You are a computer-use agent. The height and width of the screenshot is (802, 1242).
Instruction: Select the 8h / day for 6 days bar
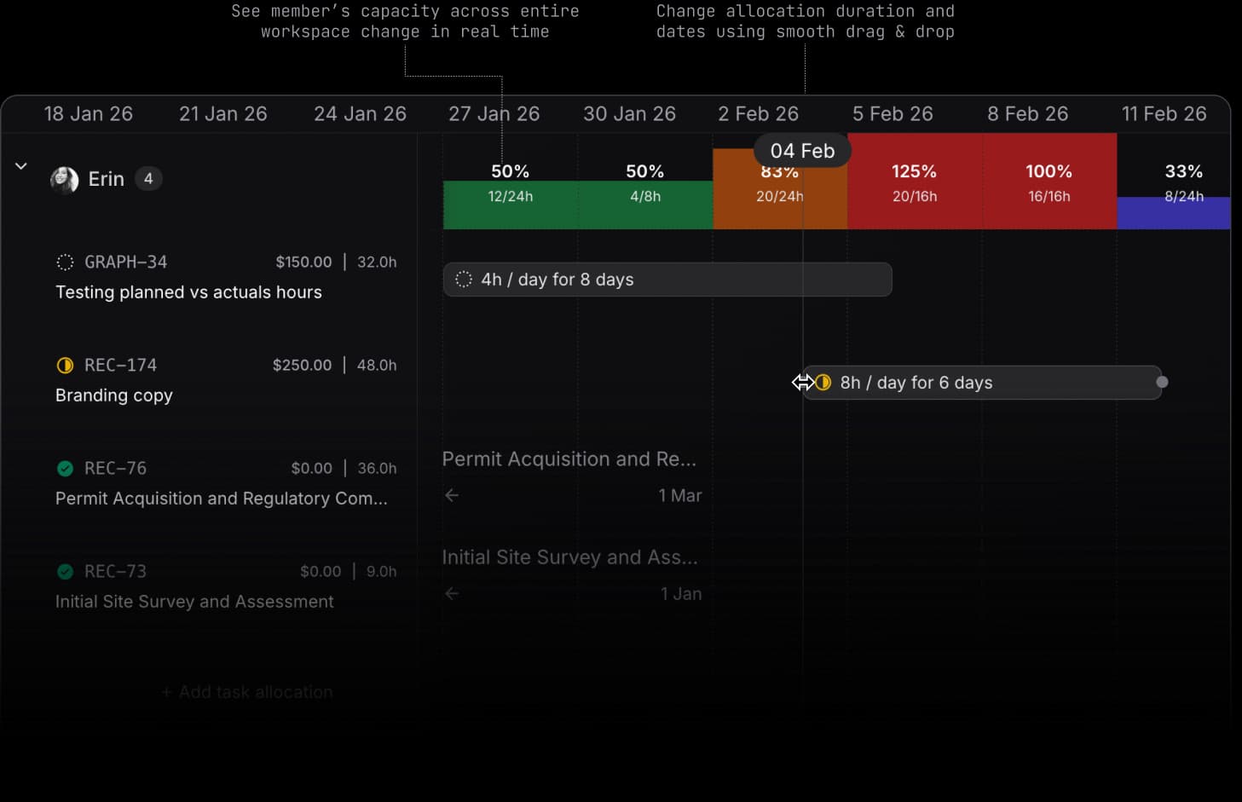coord(981,383)
